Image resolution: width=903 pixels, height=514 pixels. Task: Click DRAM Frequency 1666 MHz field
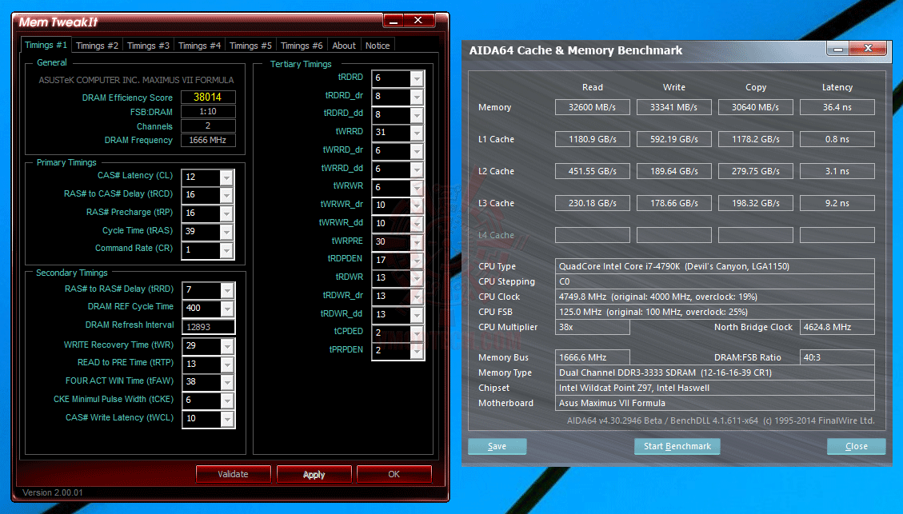tap(208, 141)
